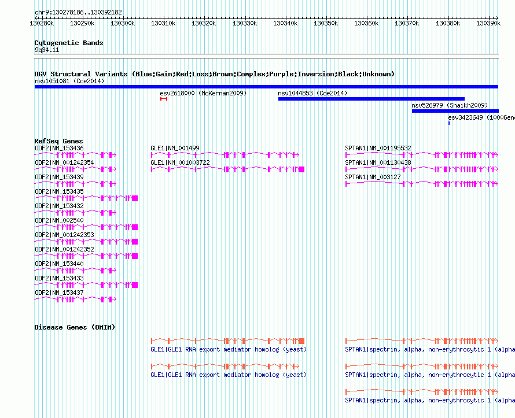Click the ODF2|NM_001242354 transcript label

(x=64, y=162)
